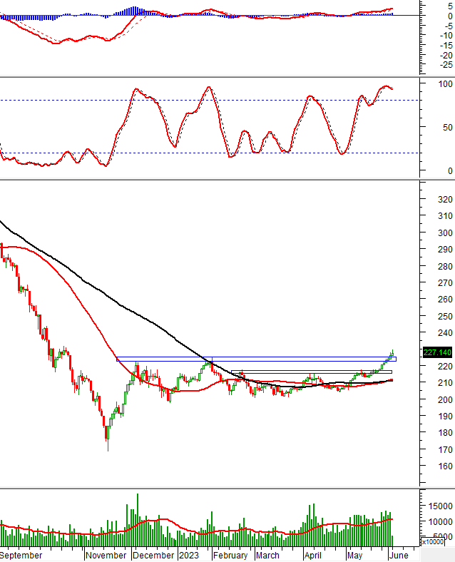Click the 200 price axis value
The height and width of the screenshot is (562, 455).
click(x=445, y=399)
